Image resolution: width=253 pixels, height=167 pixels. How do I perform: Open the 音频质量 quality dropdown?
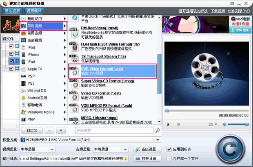tap(129, 149)
